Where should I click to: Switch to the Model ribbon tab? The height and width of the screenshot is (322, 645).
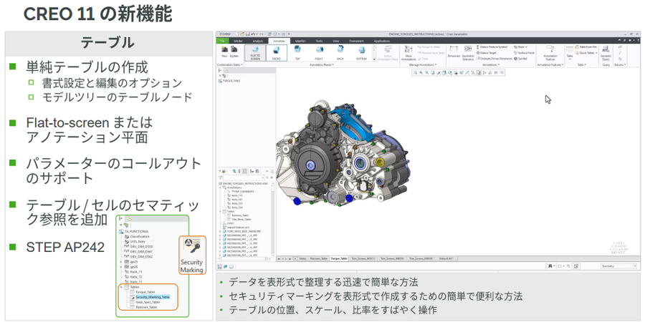tap(239, 41)
